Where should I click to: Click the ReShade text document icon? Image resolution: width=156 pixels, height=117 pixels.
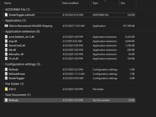coord(6,100)
